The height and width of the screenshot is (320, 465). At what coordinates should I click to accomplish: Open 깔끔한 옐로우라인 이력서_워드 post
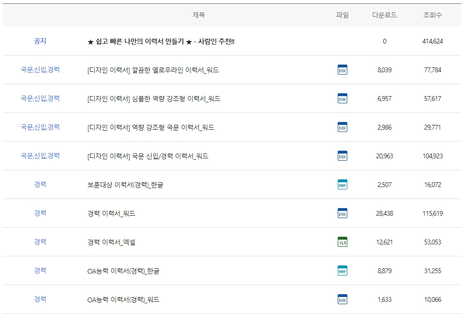pos(153,70)
